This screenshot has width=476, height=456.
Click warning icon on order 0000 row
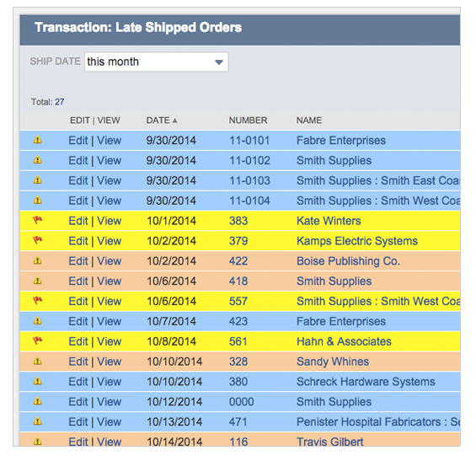click(37, 401)
